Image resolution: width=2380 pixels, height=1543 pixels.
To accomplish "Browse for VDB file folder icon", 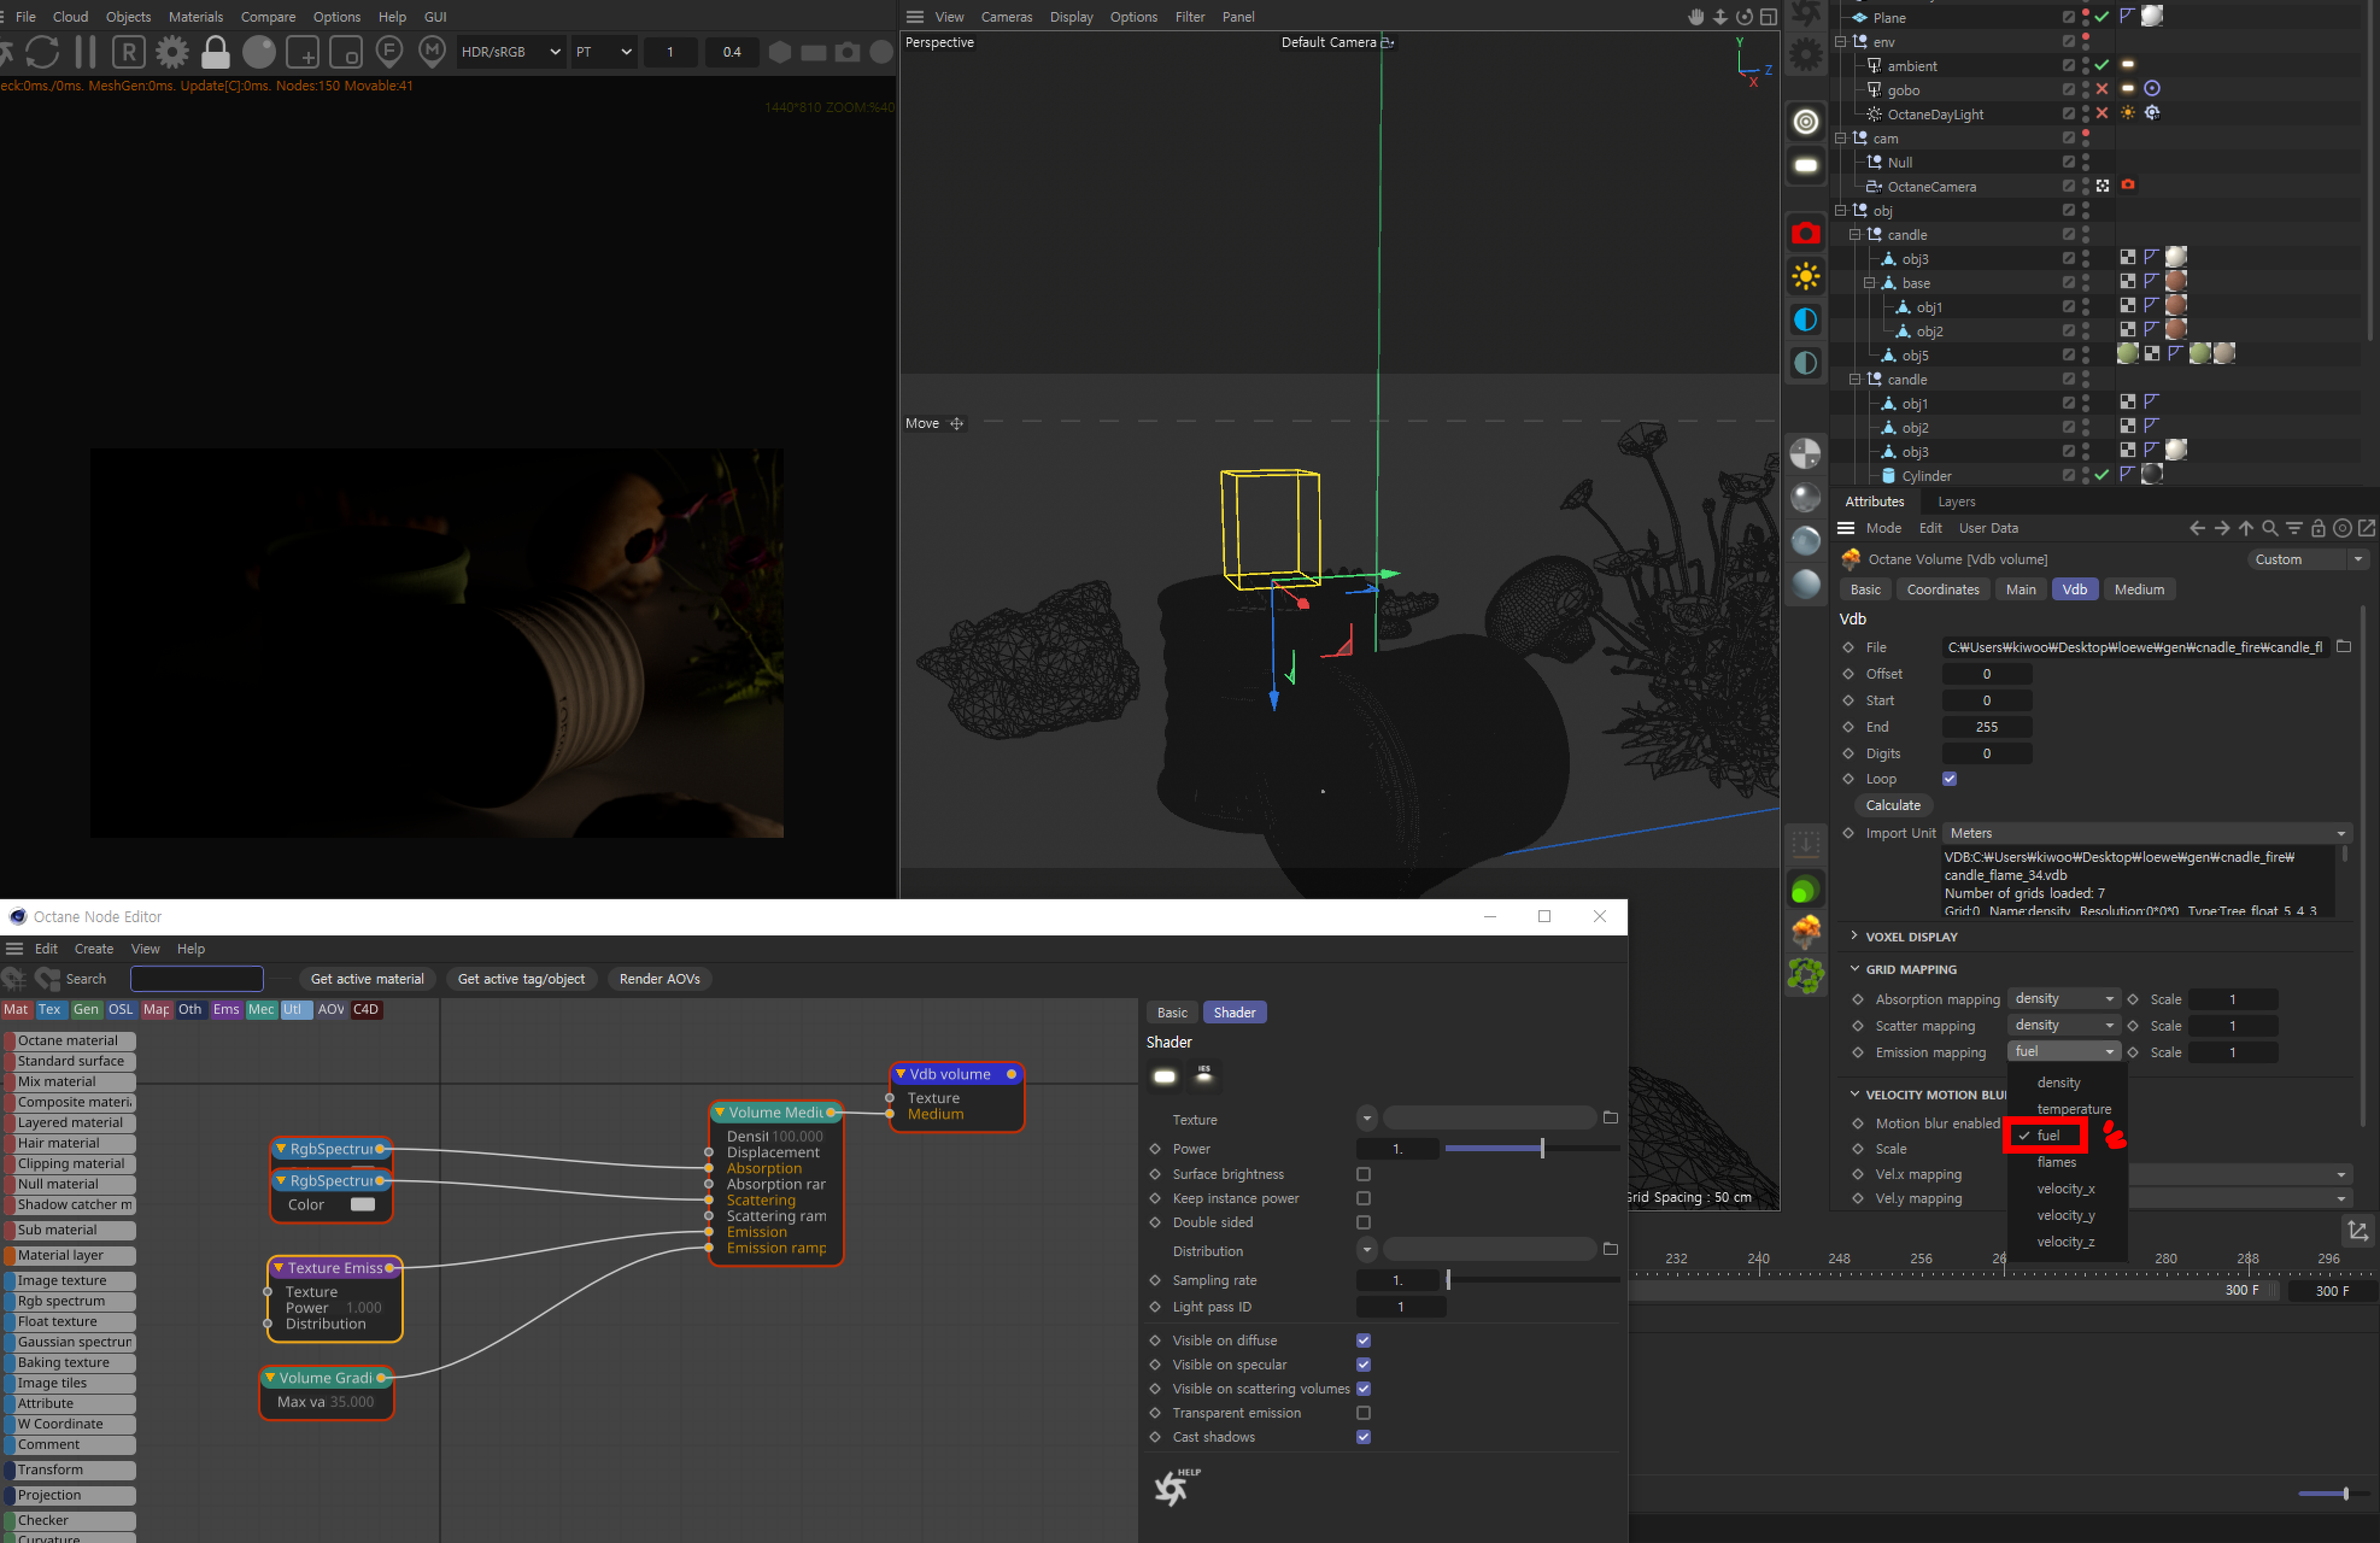I will (x=2343, y=647).
